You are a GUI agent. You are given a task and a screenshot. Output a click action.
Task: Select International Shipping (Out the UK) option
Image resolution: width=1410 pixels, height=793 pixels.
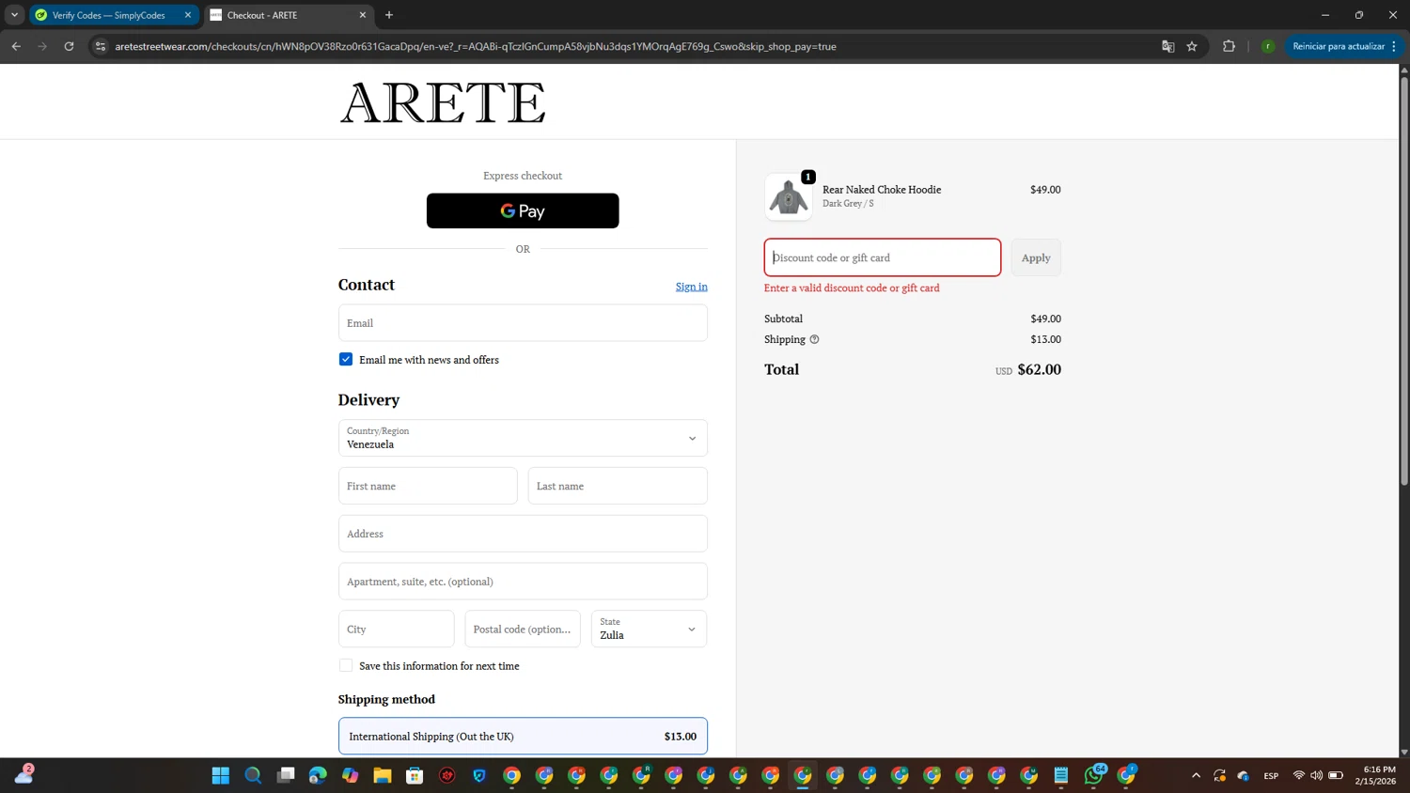[523, 736]
